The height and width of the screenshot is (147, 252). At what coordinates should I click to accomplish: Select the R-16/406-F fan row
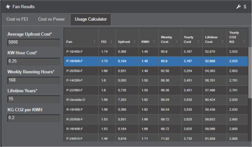pyautogui.click(x=156, y=129)
